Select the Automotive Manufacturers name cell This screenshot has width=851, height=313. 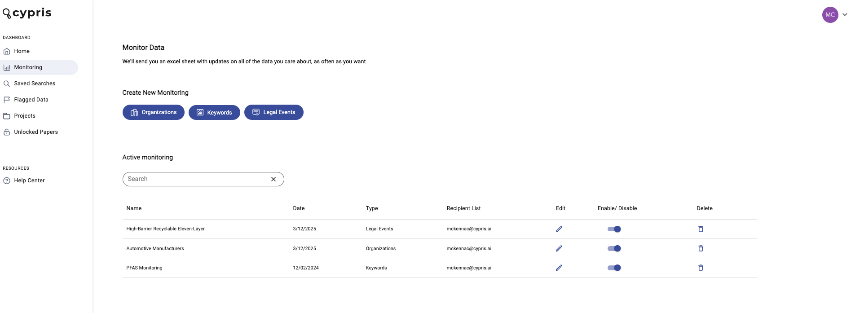pyautogui.click(x=155, y=248)
